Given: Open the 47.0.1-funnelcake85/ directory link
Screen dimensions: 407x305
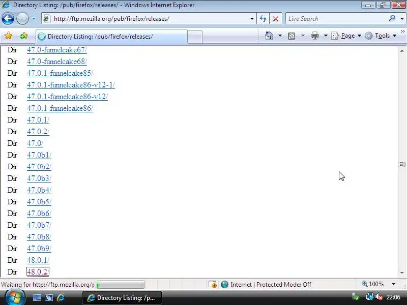Looking at the screenshot, I should pyautogui.click(x=60, y=73).
